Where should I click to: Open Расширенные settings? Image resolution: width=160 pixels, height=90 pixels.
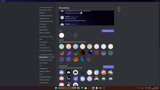click(46, 83)
